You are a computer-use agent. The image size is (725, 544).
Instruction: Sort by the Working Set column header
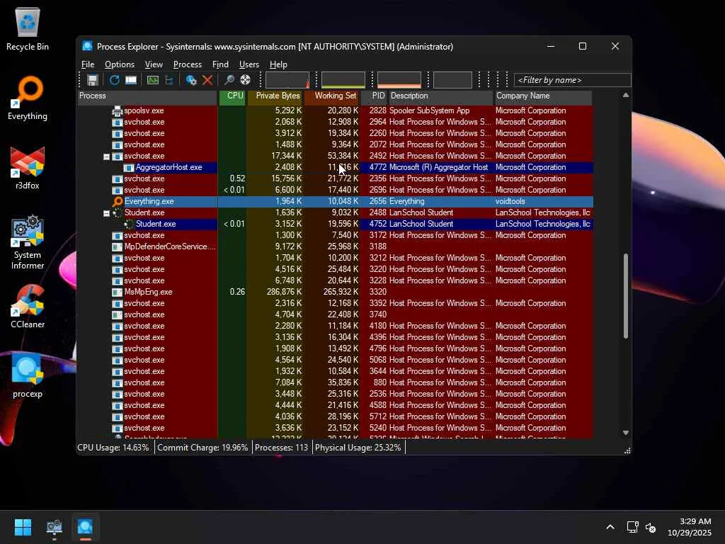[331, 96]
